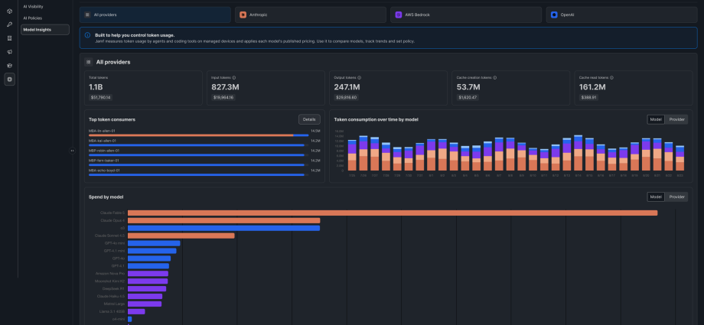Click the o4-mini label
The width and height of the screenshot is (704, 325).
click(x=119, y=319)
